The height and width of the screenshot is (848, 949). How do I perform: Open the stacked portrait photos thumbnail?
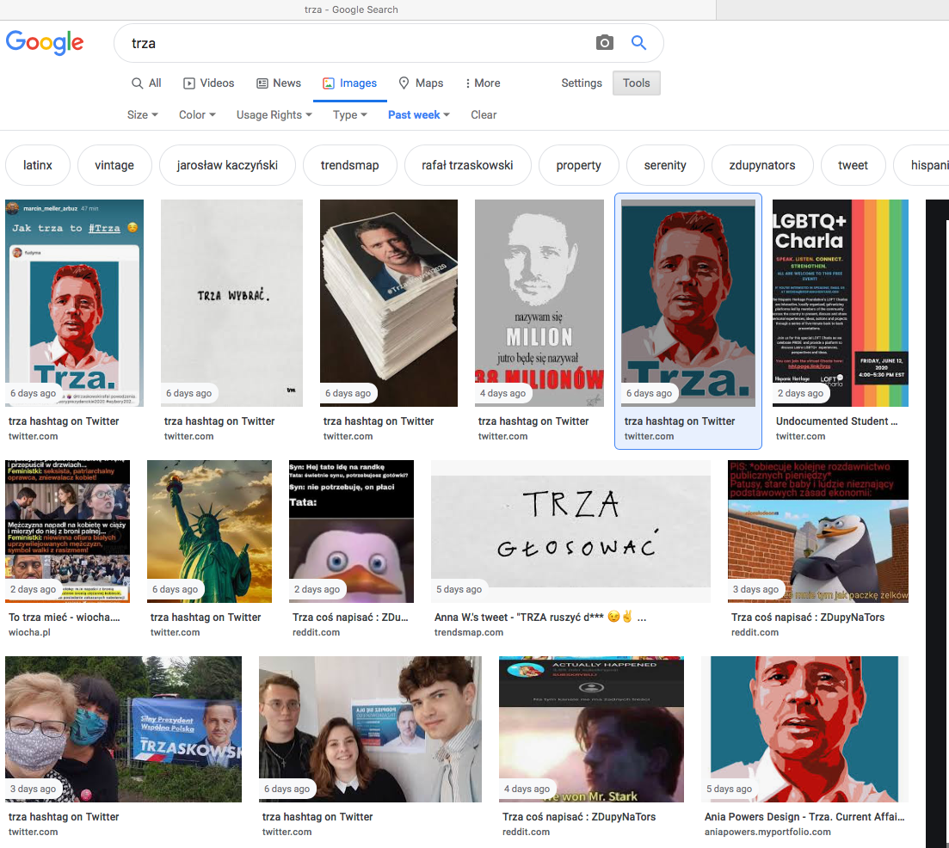pos(389,303)
